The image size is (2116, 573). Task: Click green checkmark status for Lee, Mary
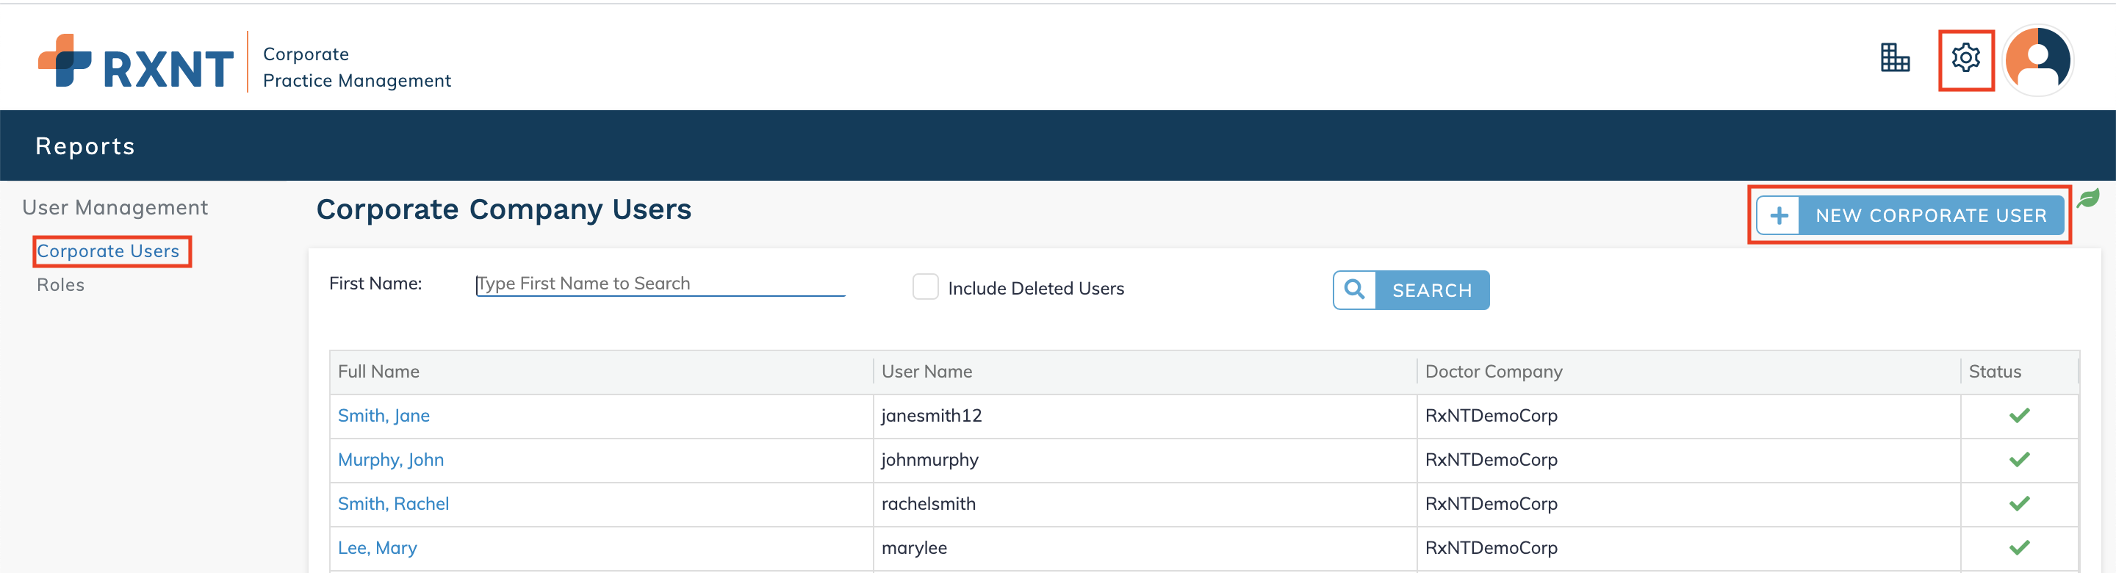tap(2019, 547)
